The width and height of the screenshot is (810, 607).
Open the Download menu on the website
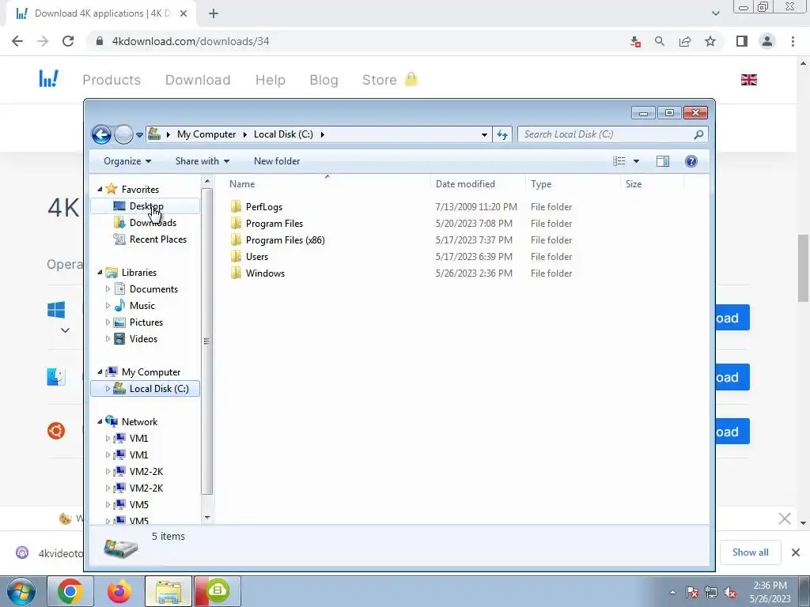pos(198,80)
